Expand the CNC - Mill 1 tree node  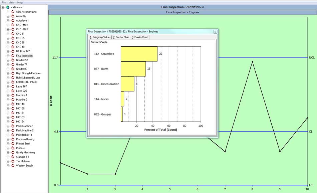tap(7, 25)
